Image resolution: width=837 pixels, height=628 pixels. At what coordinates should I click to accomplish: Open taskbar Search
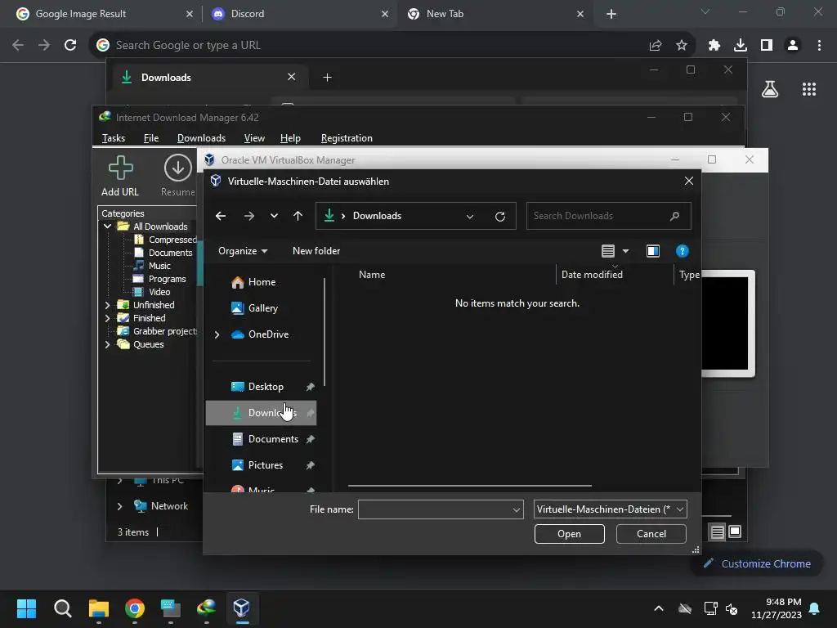pos(62,608)
